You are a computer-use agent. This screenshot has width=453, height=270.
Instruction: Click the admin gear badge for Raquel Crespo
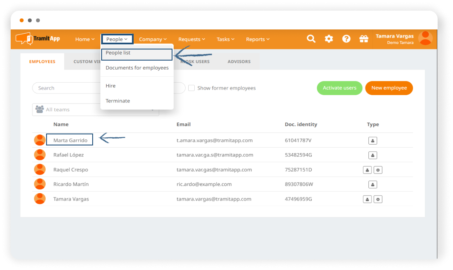(x=378, y=170)
